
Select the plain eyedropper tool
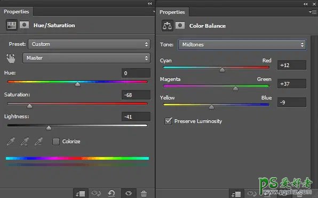(x=11, y=141)
